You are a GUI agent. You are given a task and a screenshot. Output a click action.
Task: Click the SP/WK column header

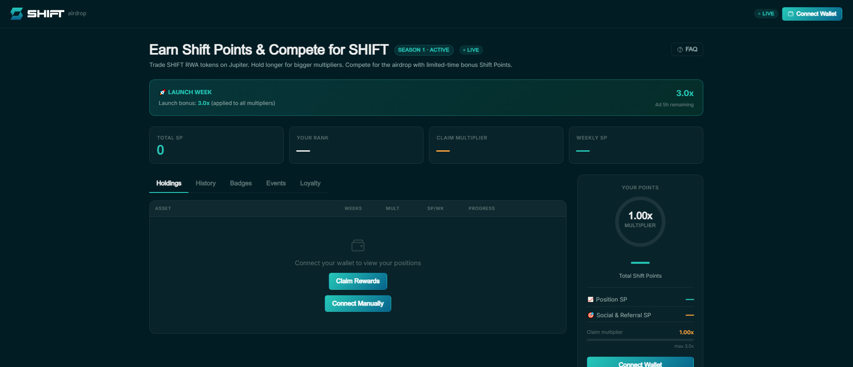[435, 209]
